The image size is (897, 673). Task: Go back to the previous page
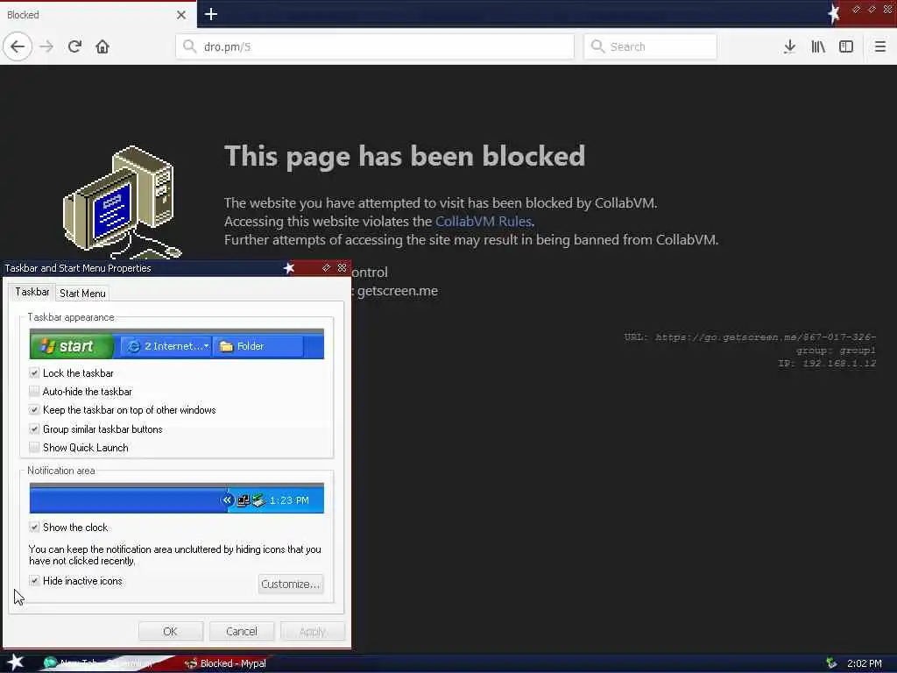point(18,46)
